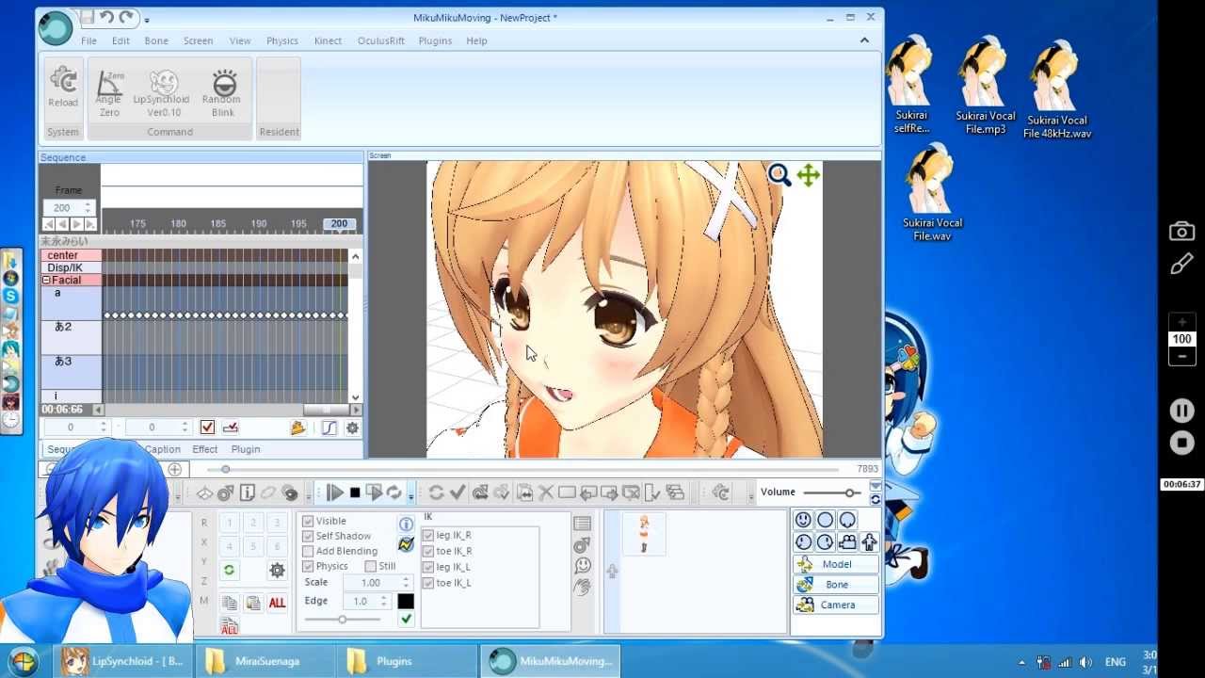This screenshot has width=1205, height=678.
Task: Open quick access toolbar dropdown arrow
Action: click(x=147, y=19)
